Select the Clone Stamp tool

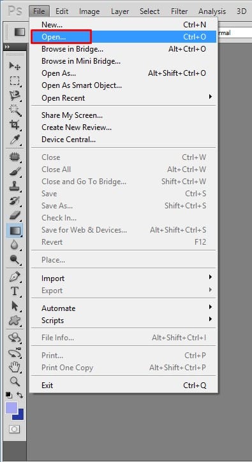point(15,186)
